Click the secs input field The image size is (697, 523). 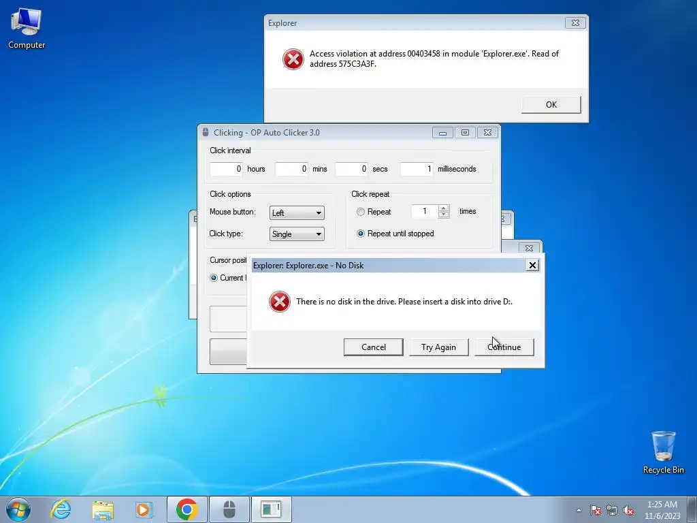click(x=352, y=169)
